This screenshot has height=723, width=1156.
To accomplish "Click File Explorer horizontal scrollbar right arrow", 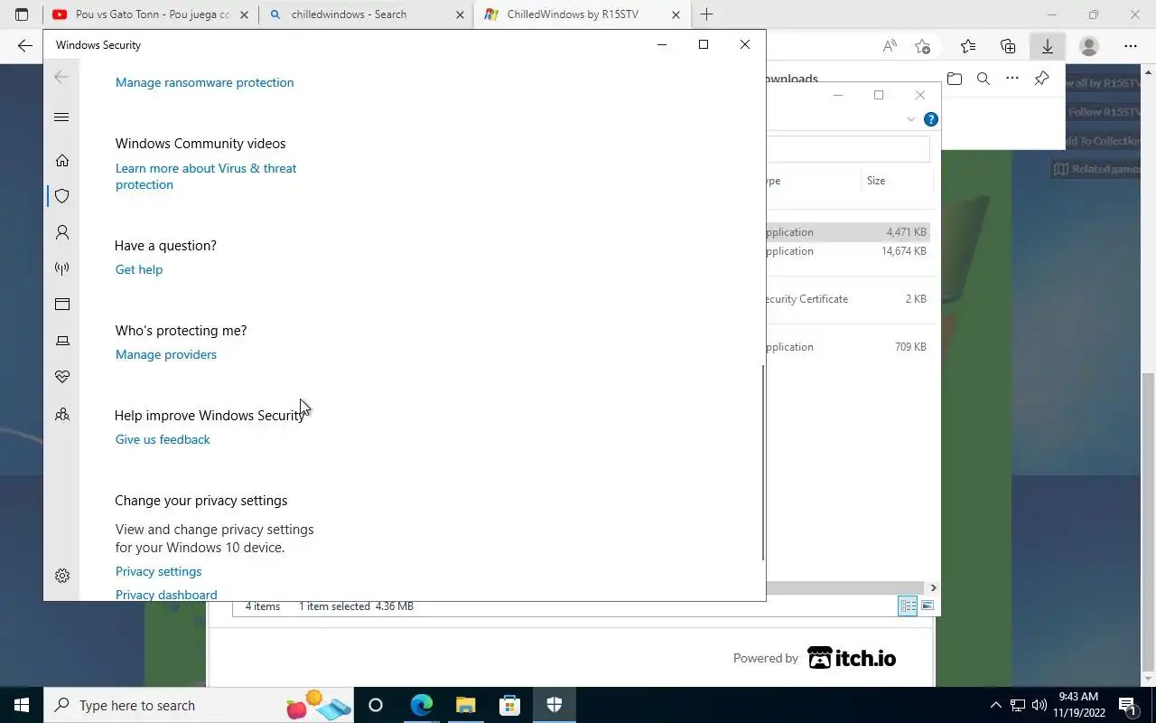I will (933, 587).
